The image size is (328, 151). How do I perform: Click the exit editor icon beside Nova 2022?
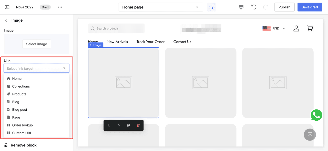(x=7, y=7)
